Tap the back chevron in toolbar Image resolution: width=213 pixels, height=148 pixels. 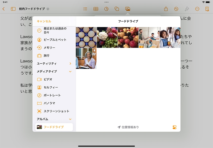4,9
